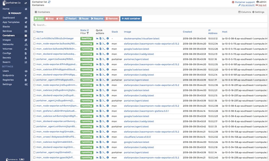Select checkbox for mon_unsee.1.9okywoxs3r48hof72 row
This screenshot has width=269, height=161.
(x=34, y=137)
